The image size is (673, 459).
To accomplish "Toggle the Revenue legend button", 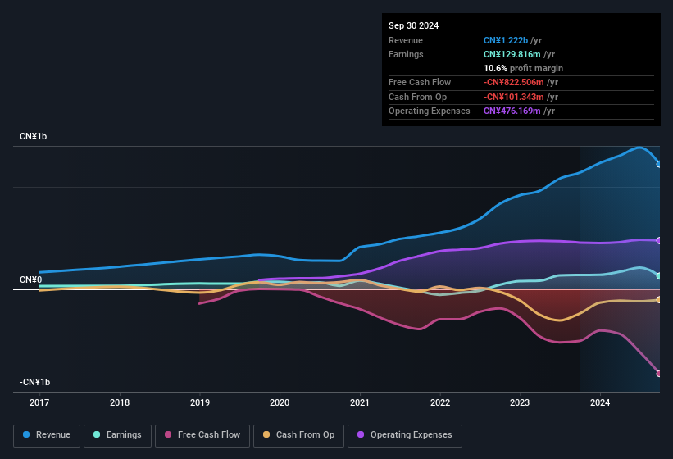I will [47, 435].
